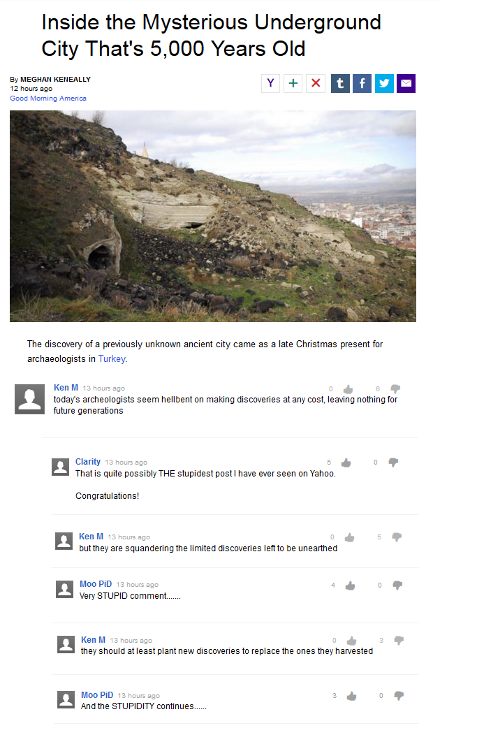The width and height of the screenshot is (477, 735).
Task: Email this article via envelope icon
Action: click(406, 83)
